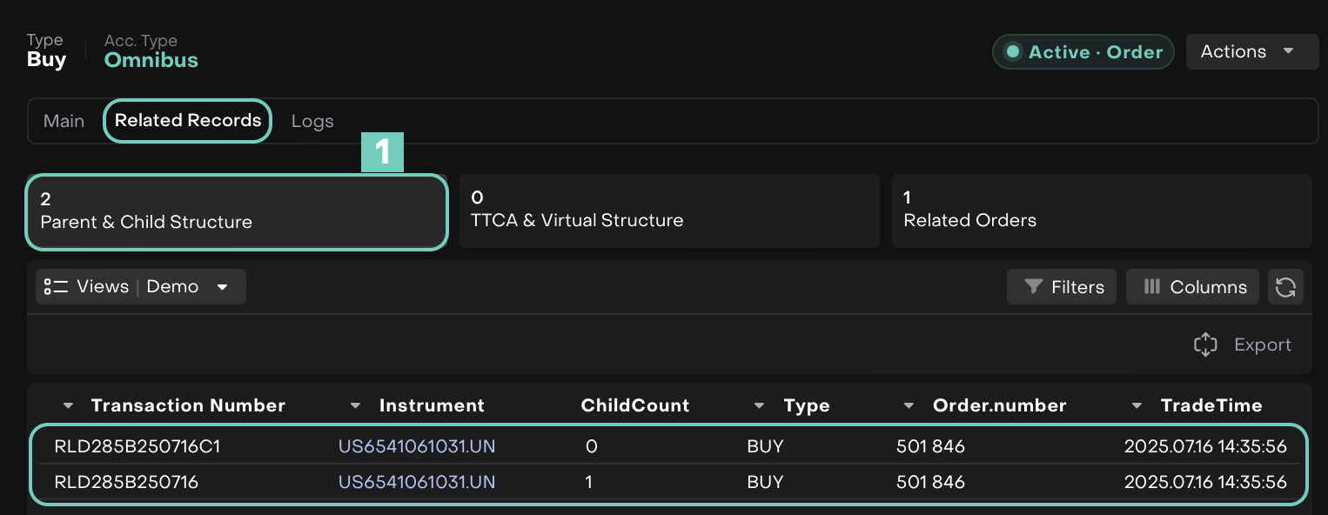Switch to the Logs tab
1328x515 pixels.
pos(312,122)
